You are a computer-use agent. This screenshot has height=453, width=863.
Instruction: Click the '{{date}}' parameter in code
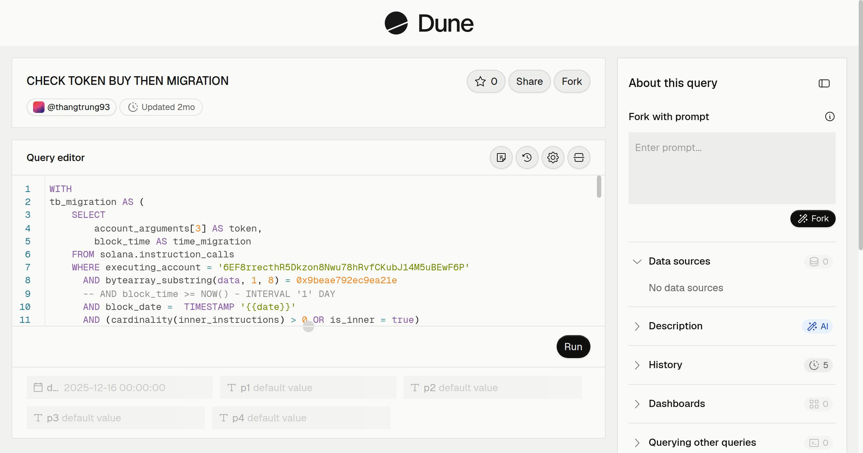pyautogui.click(x=268, y=307)
